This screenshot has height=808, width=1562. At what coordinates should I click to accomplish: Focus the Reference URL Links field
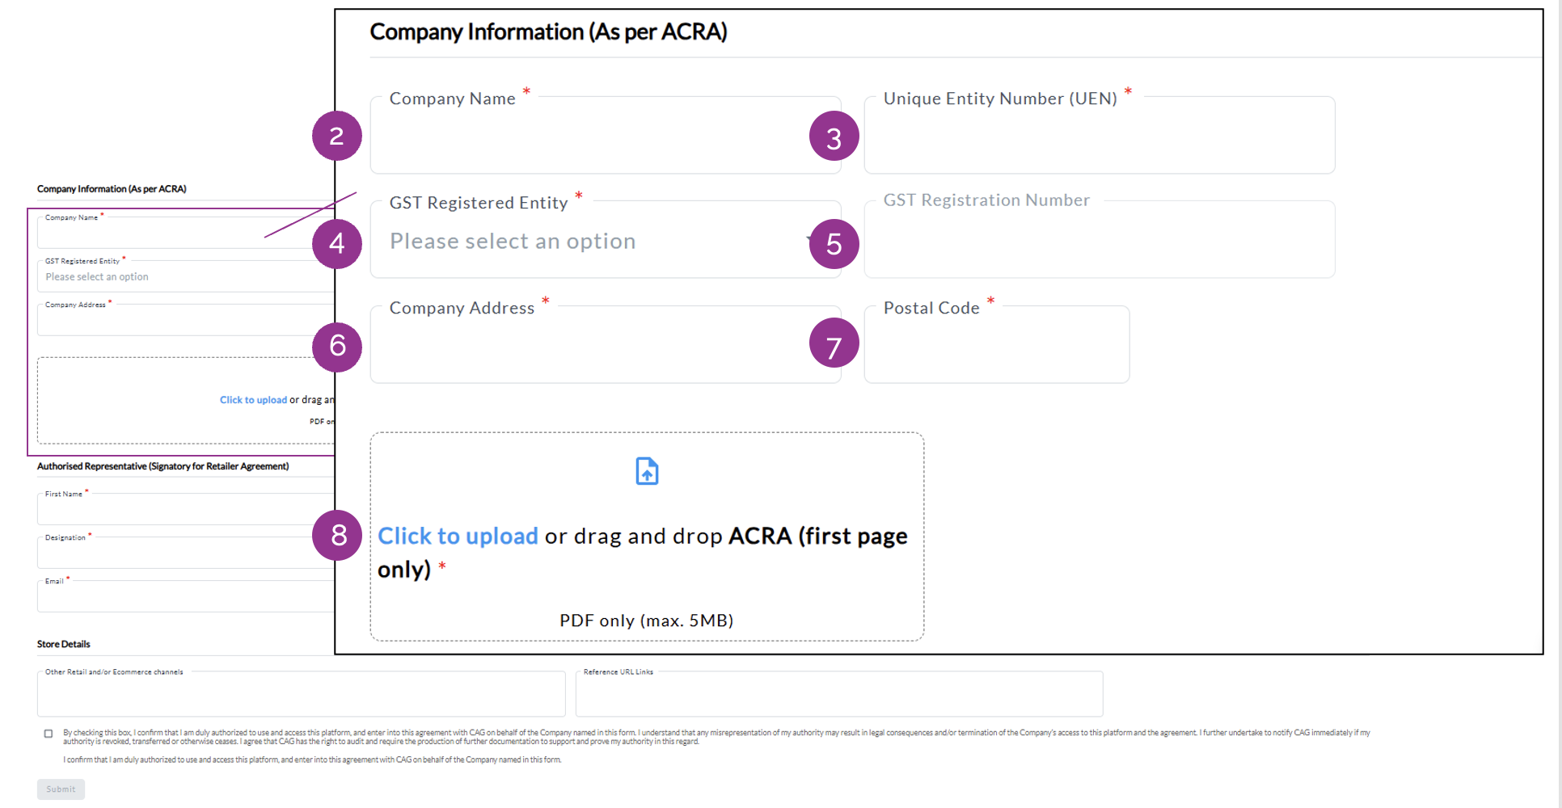click(x=838, y=696)
